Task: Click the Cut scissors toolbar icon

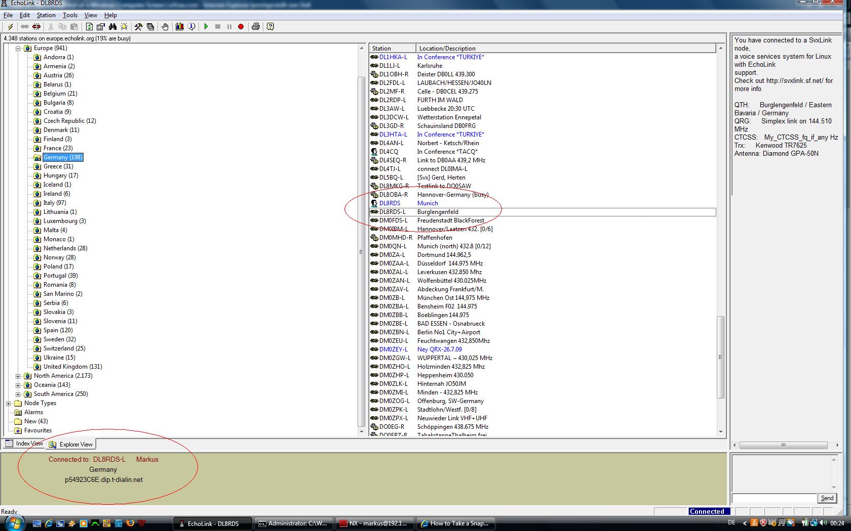Action: point(51,27)
